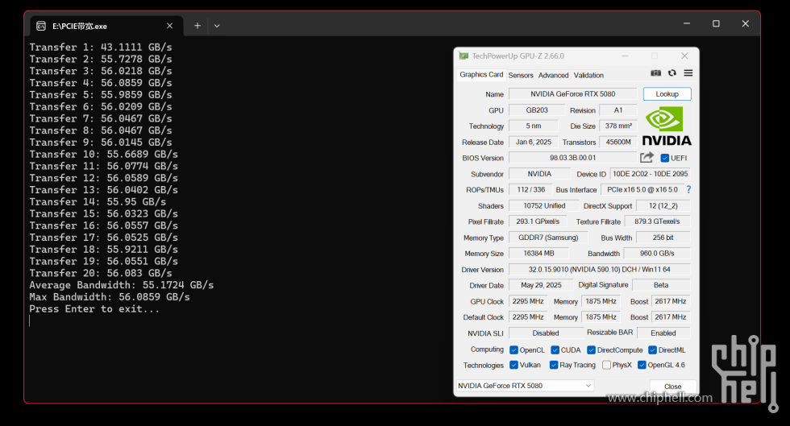790x426 pixels.
Task: Click the Texture Fillrate 879.3 GTexel/s value
Action: click(x=657, y=221)
